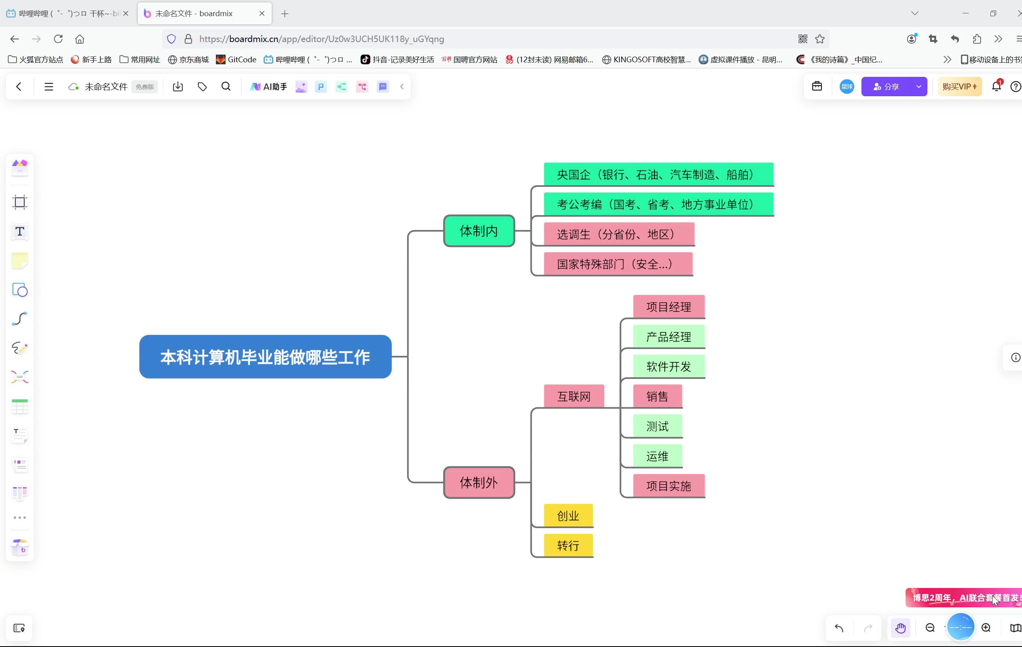Open the notifications bell

tap(996, 86)
